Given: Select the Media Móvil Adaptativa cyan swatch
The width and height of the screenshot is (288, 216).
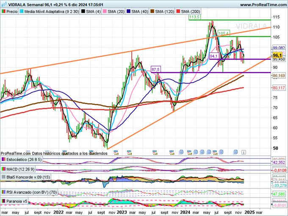Looking at the screenshot, I should pos(22,11).
